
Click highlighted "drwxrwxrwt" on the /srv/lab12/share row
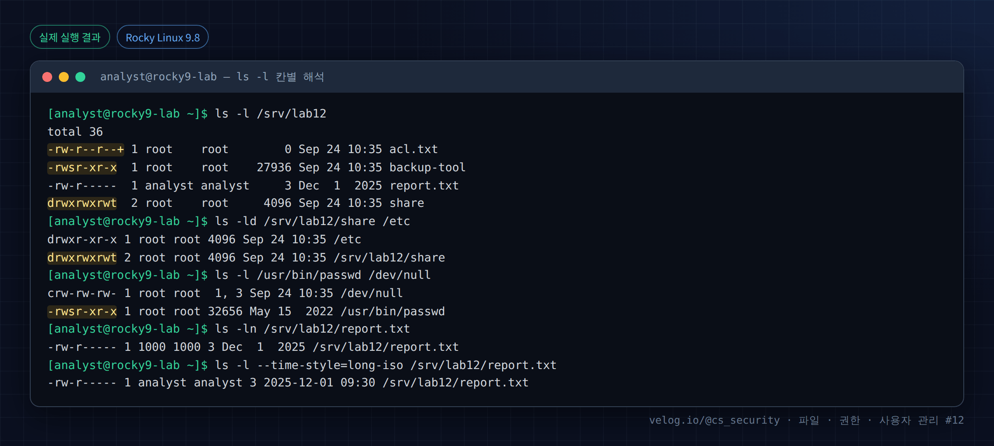[82, 258]
